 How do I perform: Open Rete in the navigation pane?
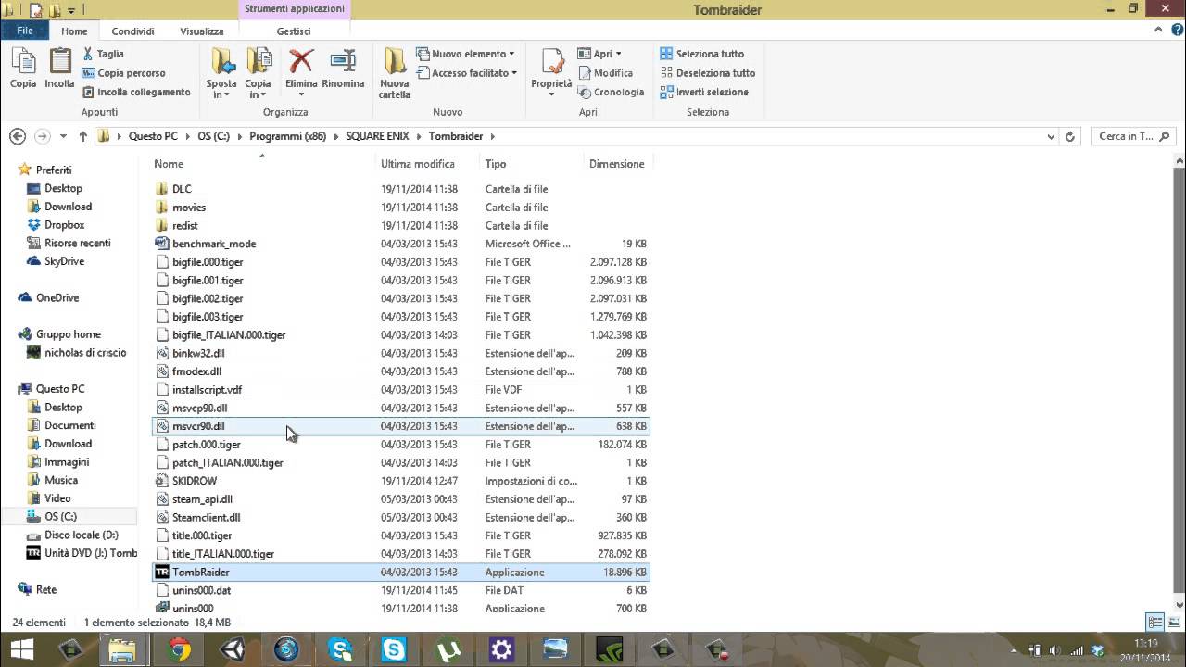(45, 589)
